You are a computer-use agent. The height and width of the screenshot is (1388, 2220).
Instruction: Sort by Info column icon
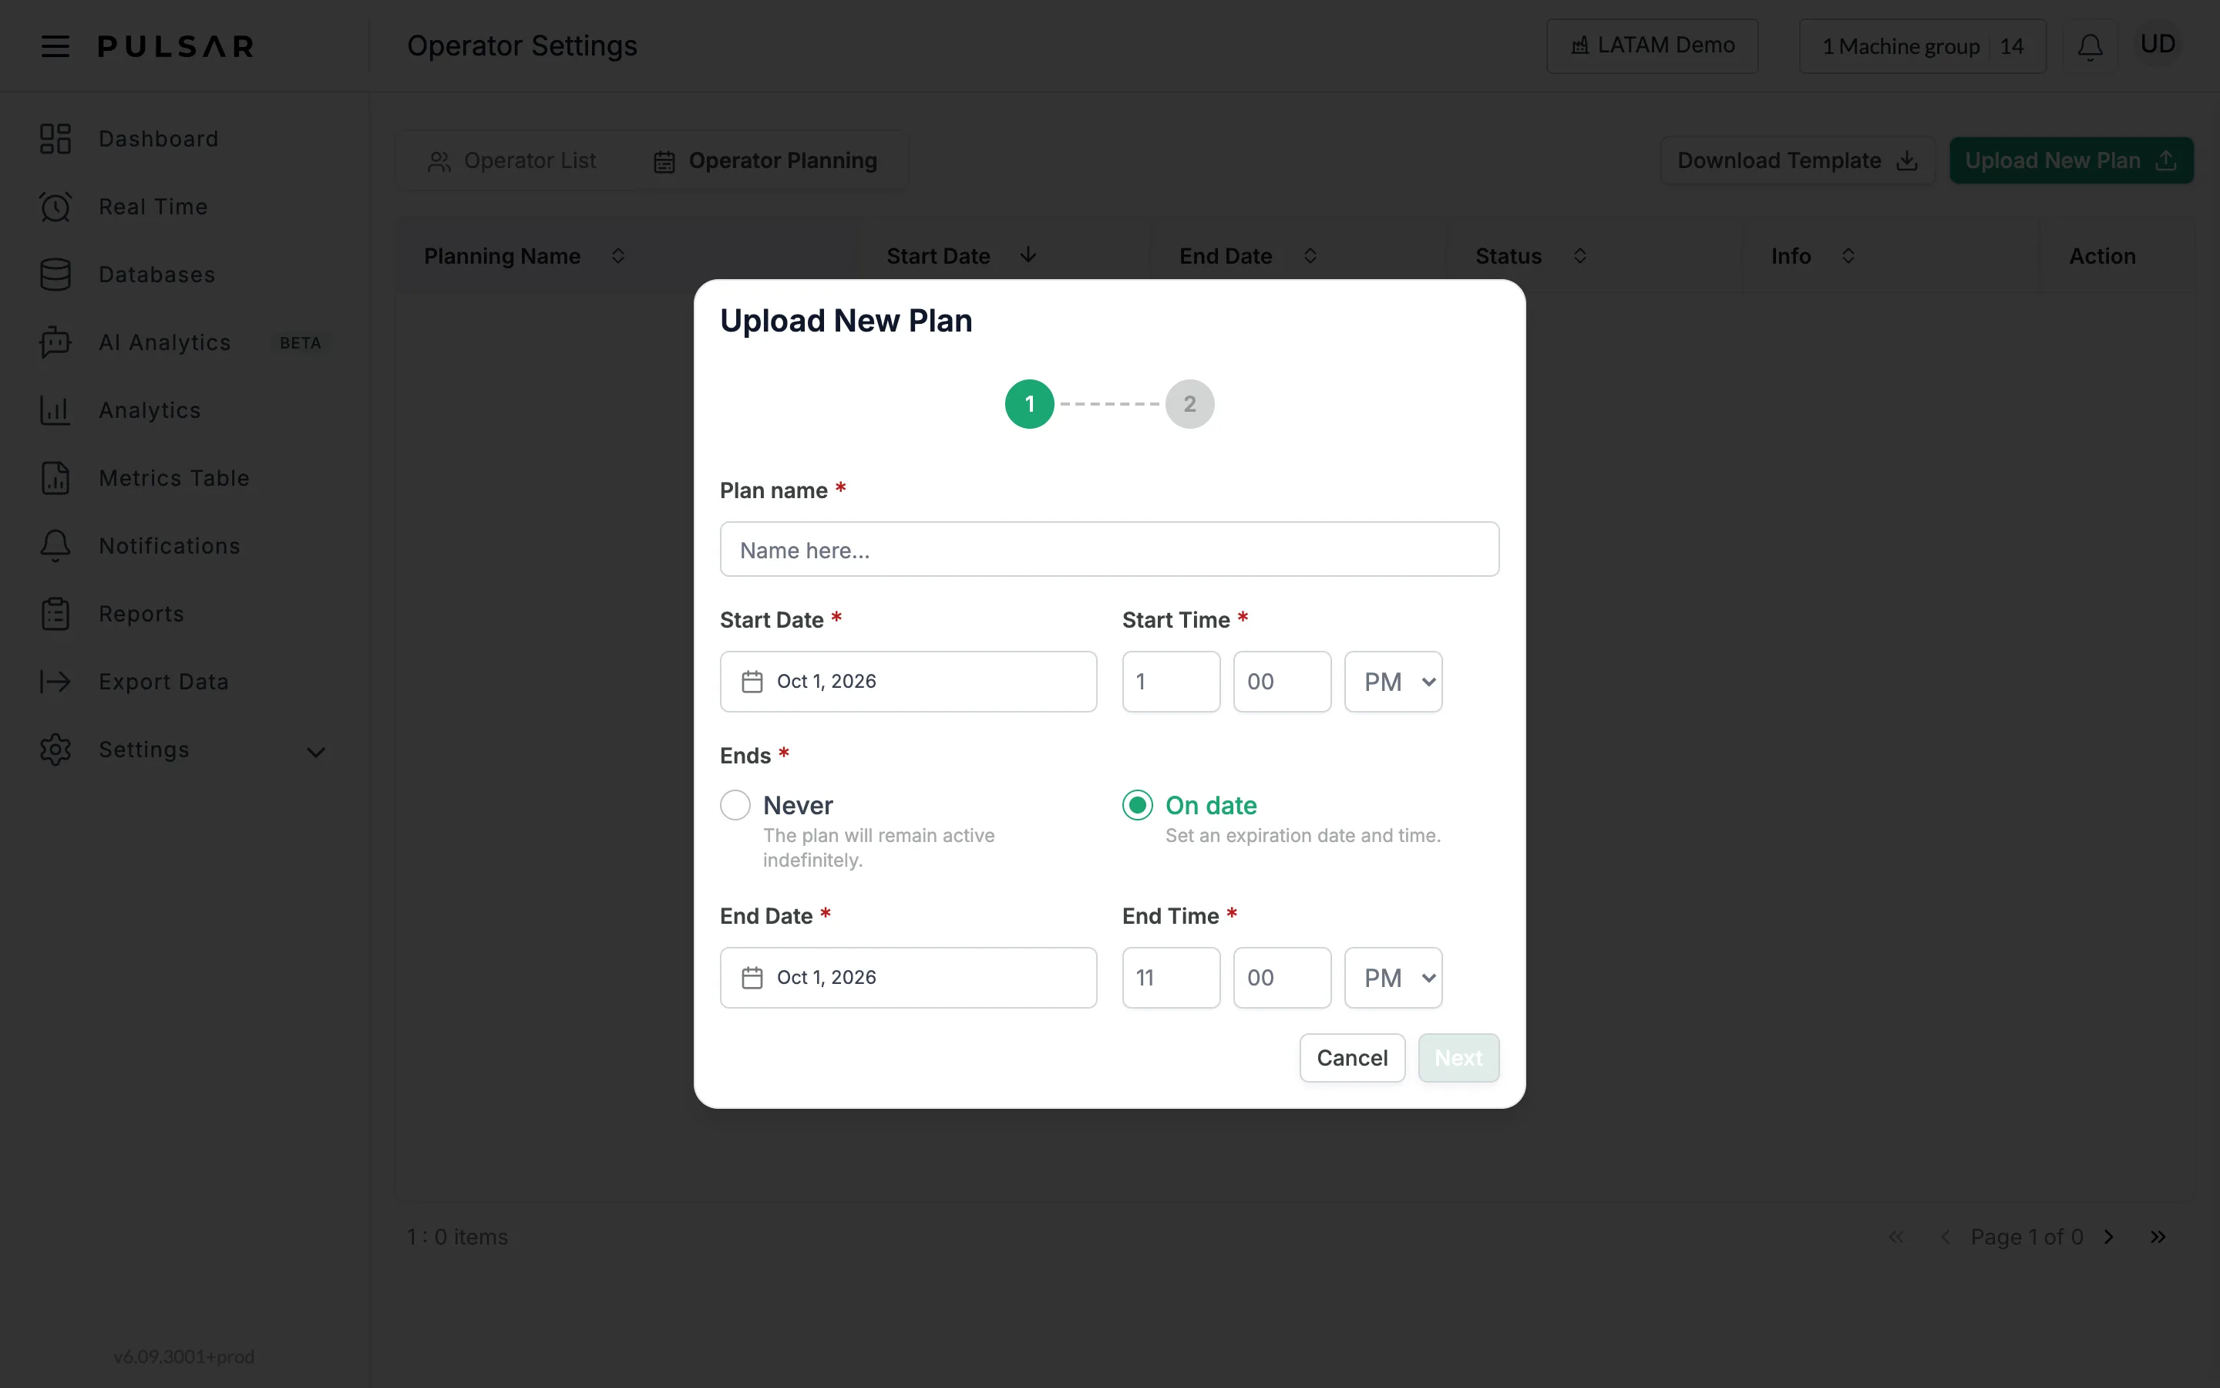[x=1848, y=256]
